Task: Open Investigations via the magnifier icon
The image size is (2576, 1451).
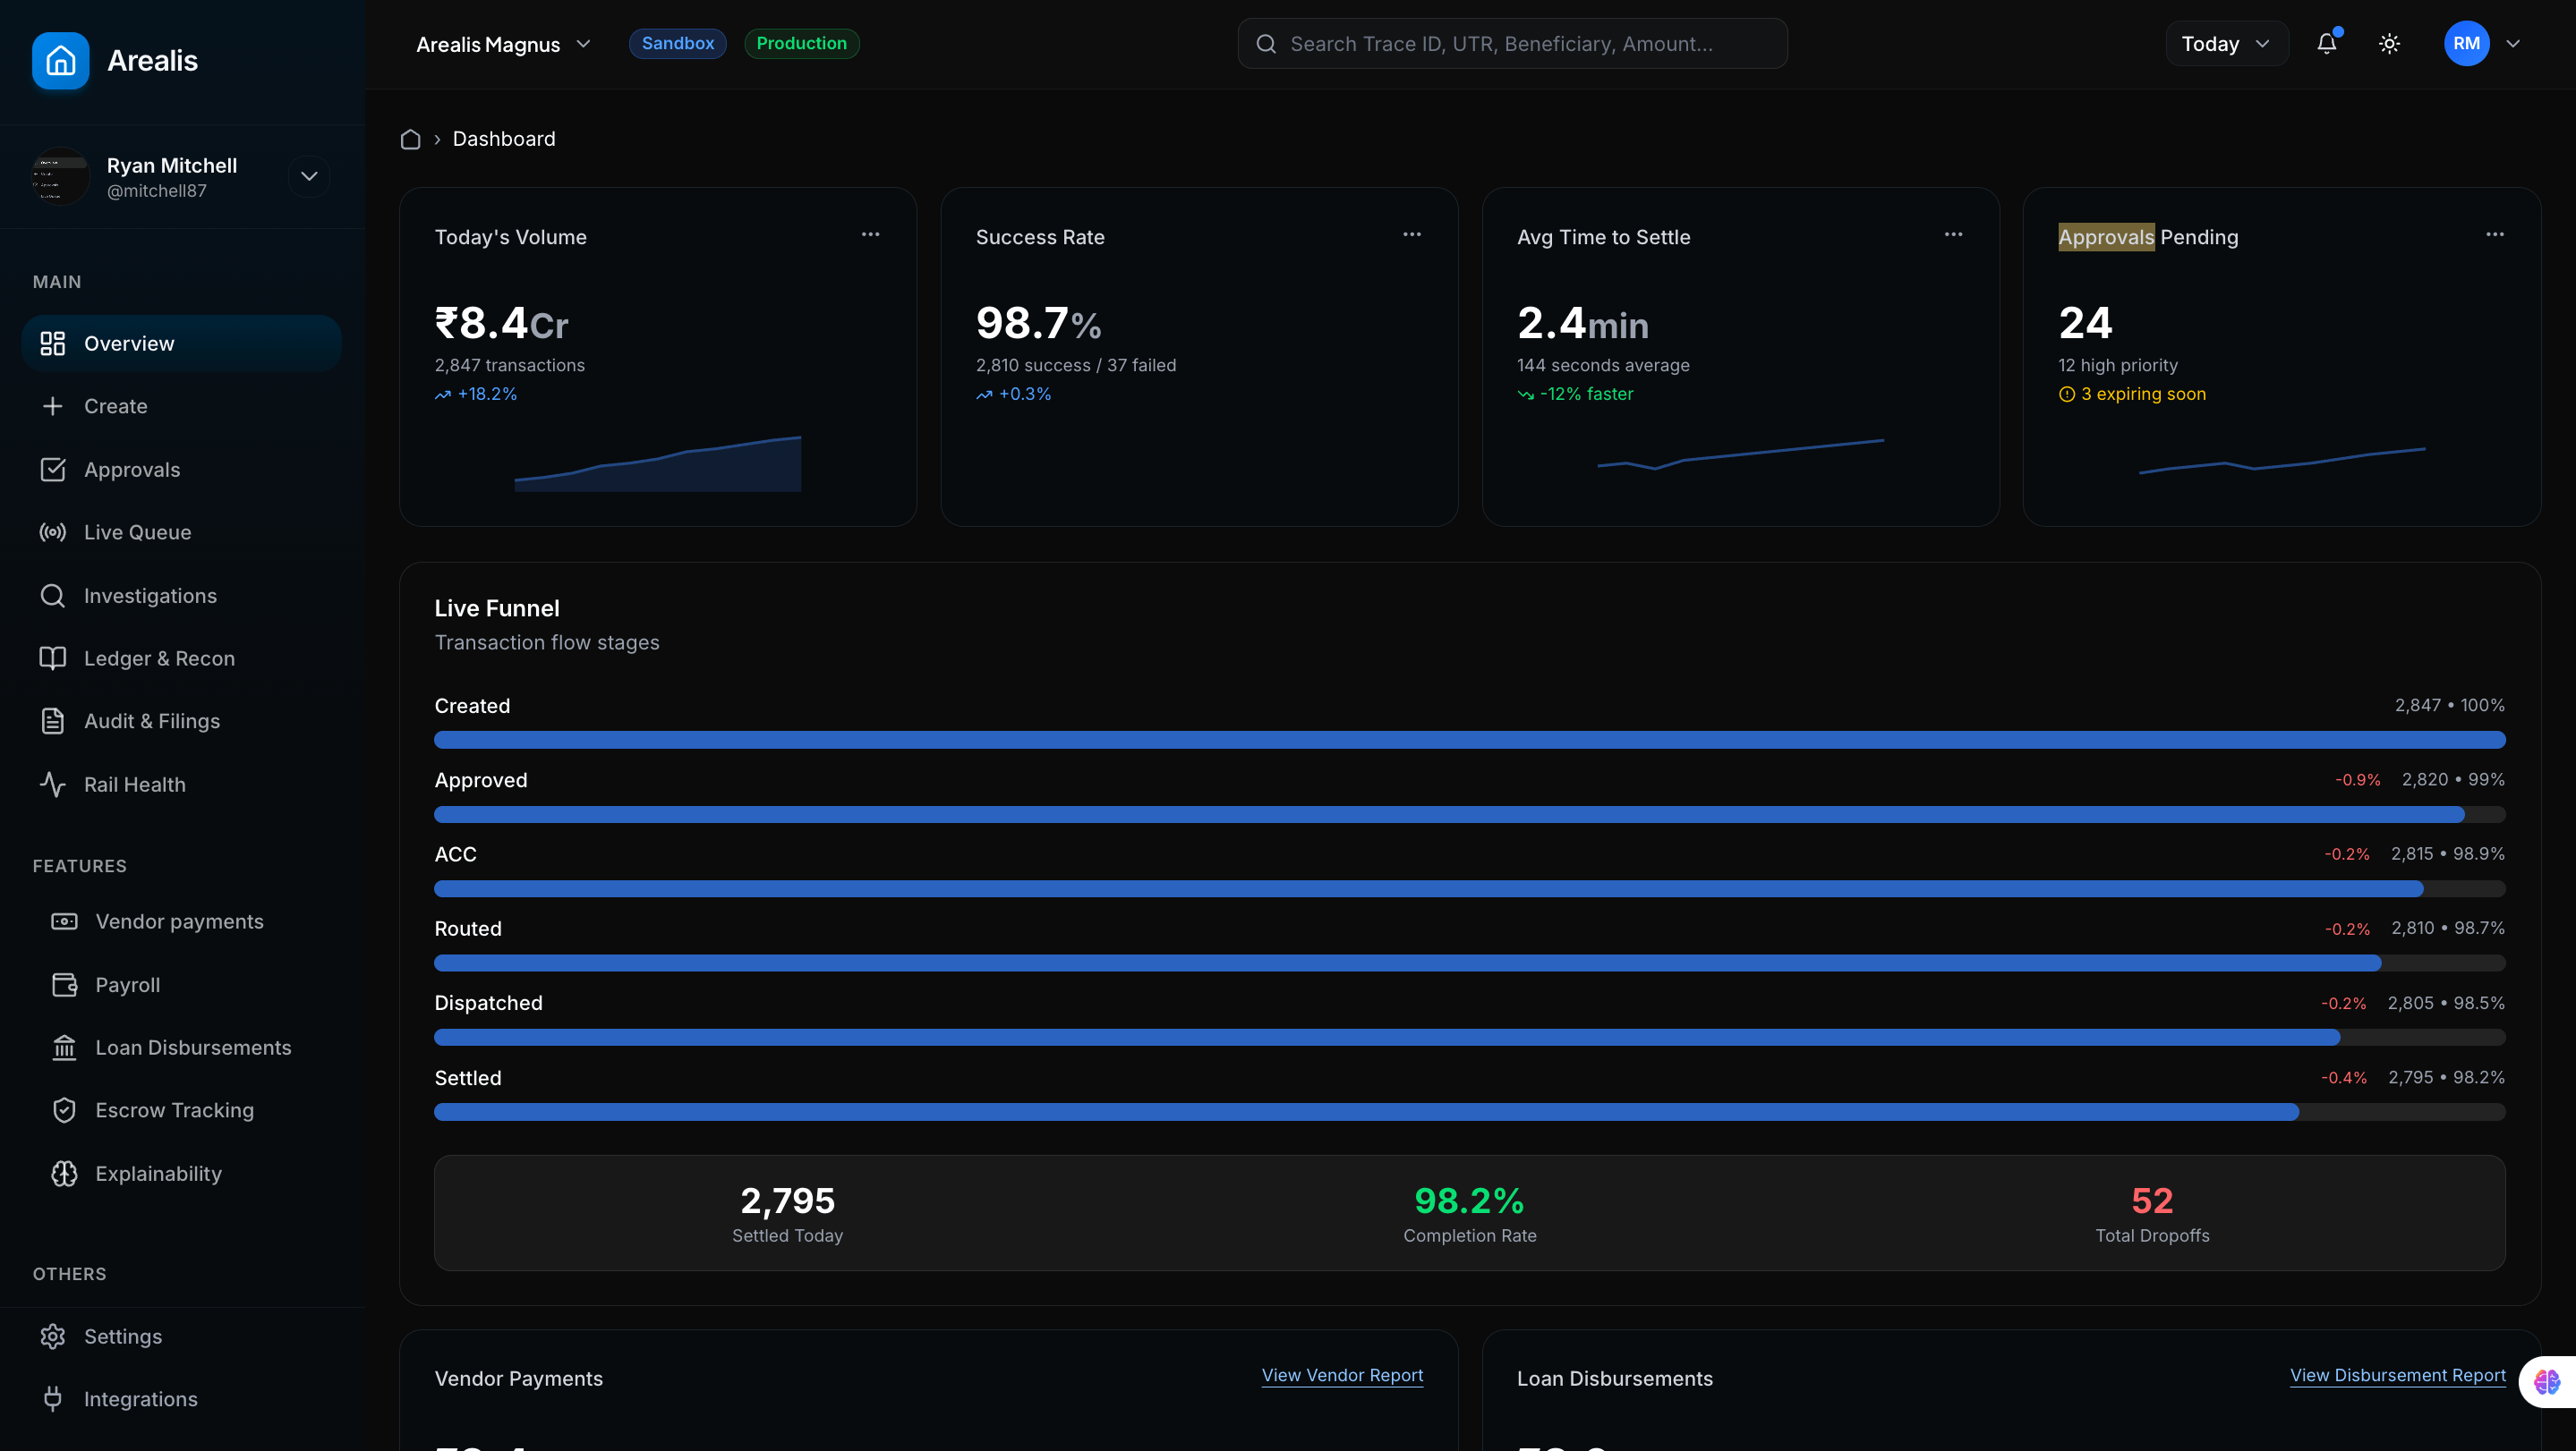Action: pos(53,595)
